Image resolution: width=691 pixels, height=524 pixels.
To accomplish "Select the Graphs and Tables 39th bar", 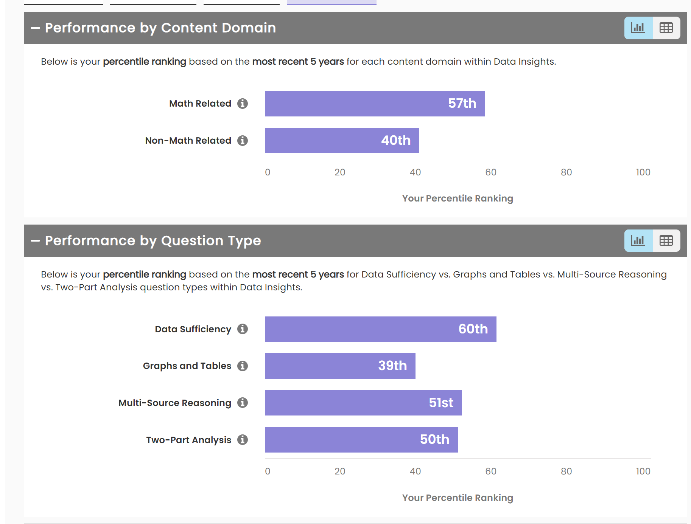I will [340, 366].
